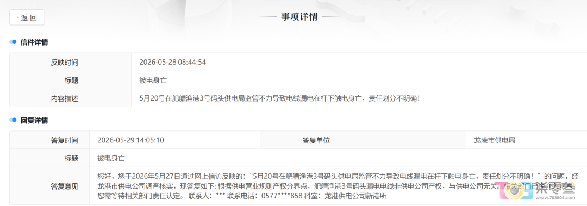Click the blue bullet icon beside 信件详情
The height and width of the screenshot is (206, 587).
(13, 42)
